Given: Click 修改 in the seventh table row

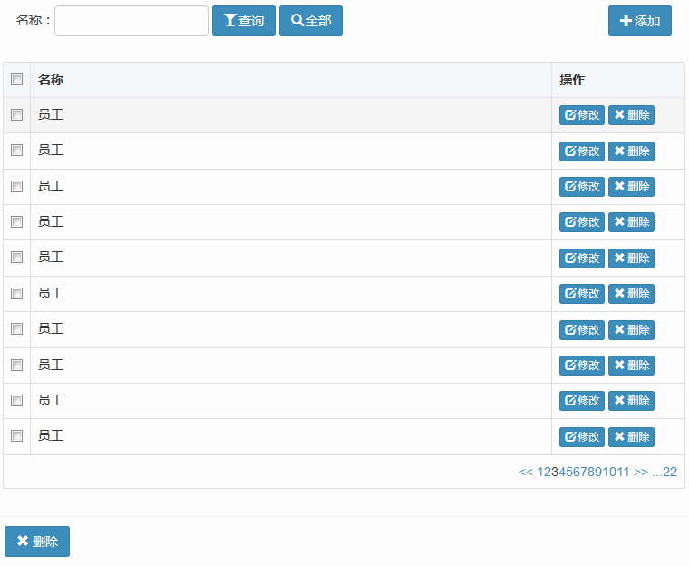Looking at the screenshot, I should click(582, 329).
